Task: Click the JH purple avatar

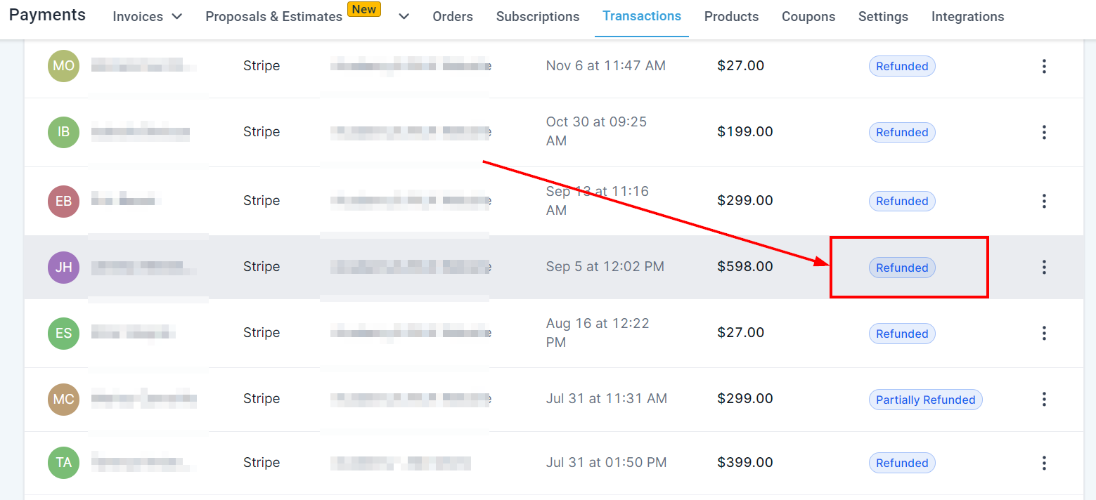Action: tap(63, 267)
